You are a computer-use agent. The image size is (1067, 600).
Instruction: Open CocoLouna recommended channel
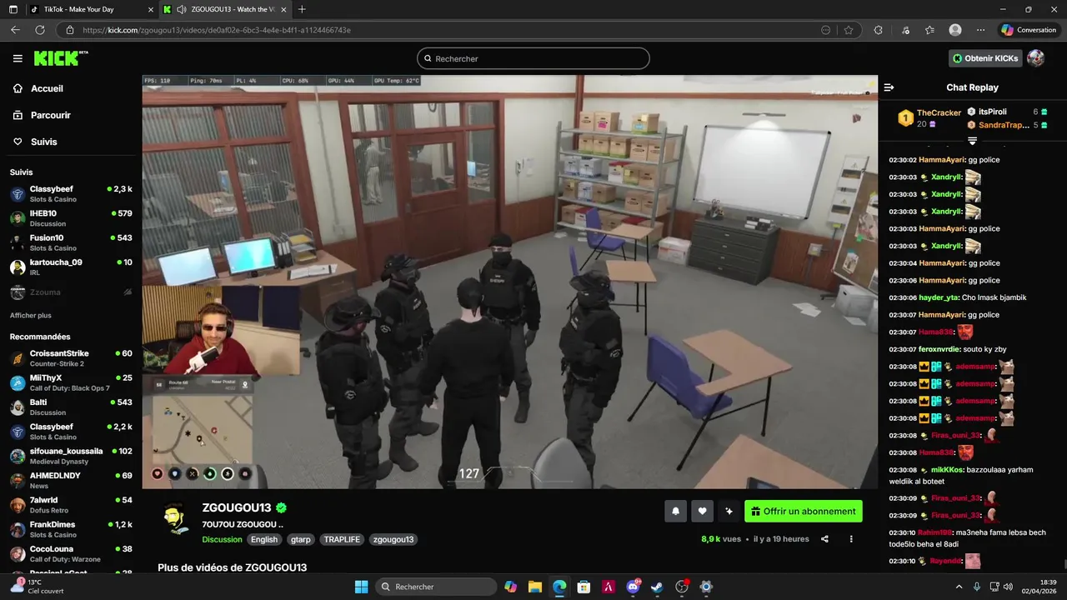(x=71, y=553)
